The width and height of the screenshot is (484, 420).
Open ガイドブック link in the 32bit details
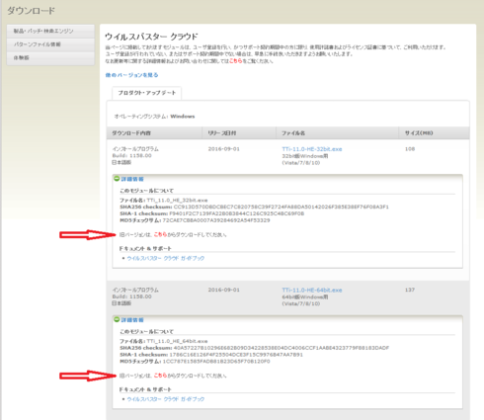pyautogui.click(x=166, y=258)
